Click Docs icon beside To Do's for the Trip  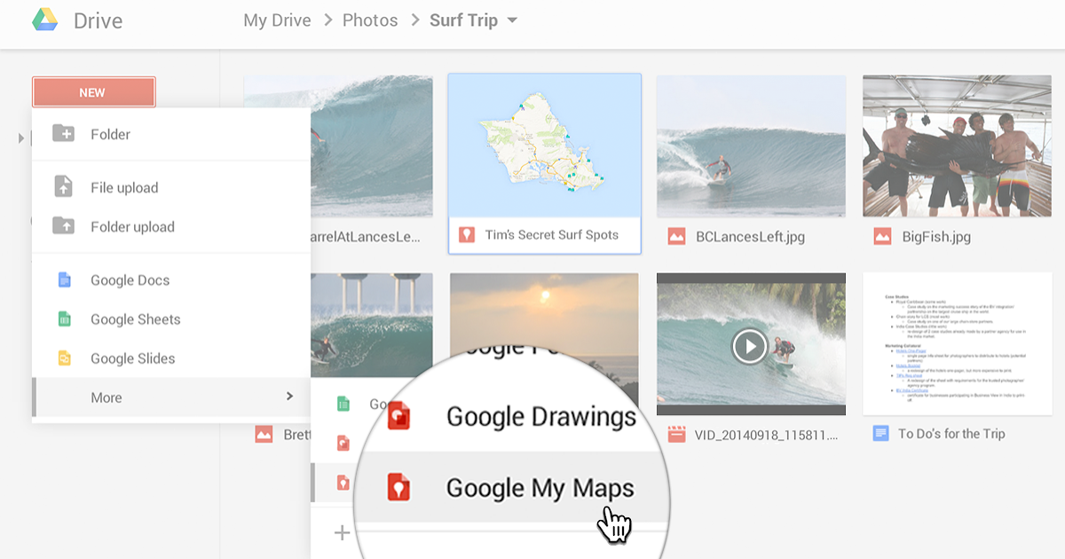(x=881, y=433)
